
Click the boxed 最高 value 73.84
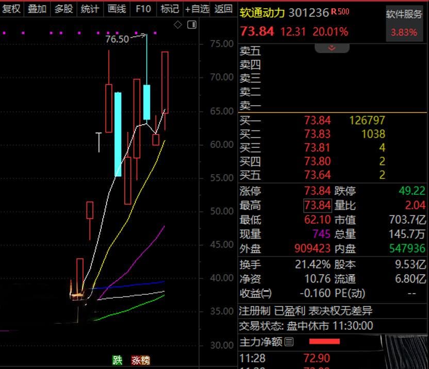pos(318,205)
